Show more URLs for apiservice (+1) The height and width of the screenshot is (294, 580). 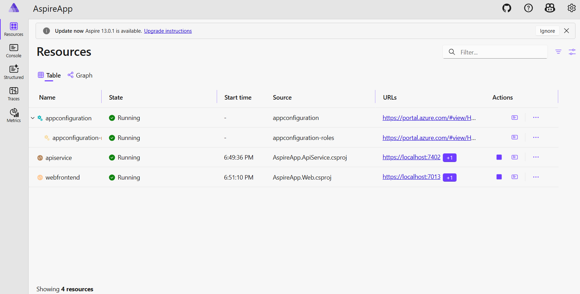pyautogui.click(x=450, y=158)
